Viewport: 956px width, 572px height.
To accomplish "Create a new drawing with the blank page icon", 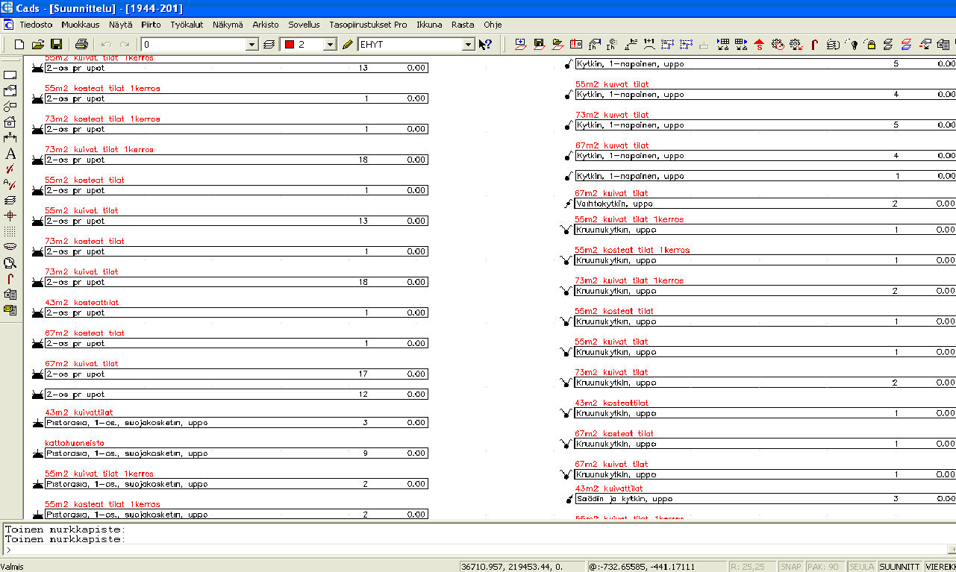I will click(19, 45).
